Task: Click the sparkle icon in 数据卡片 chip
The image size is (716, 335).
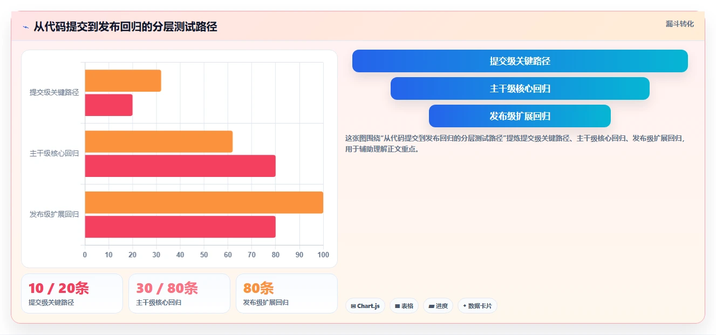Action: (x=465, y=306)
